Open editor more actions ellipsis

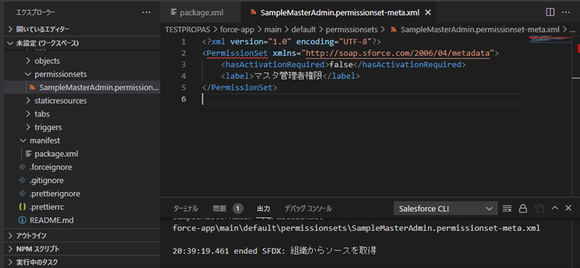point(566,12)
